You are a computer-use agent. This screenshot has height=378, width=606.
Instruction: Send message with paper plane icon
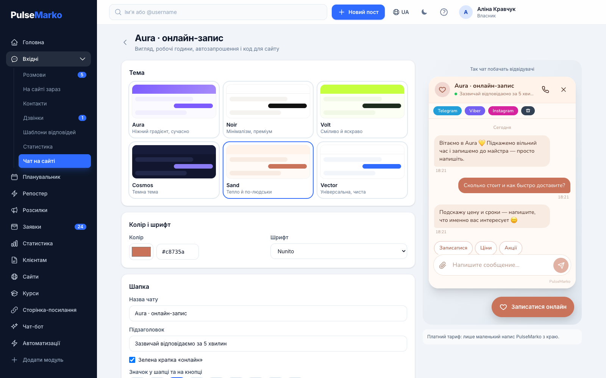tap(561, 265)
